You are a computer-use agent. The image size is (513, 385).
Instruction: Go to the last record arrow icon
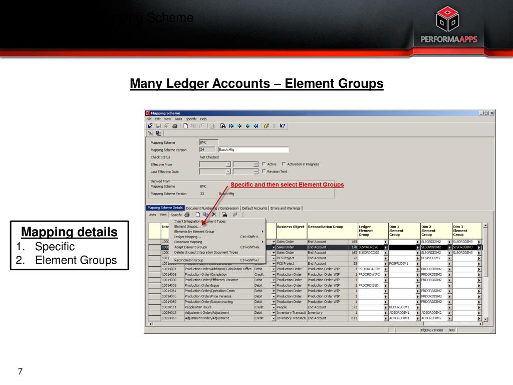pyautogui.click(x=256, y=126)
